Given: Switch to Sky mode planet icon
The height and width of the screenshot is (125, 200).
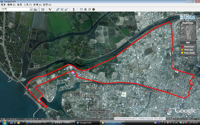Looking at the screenshot, I should [94, 9].
